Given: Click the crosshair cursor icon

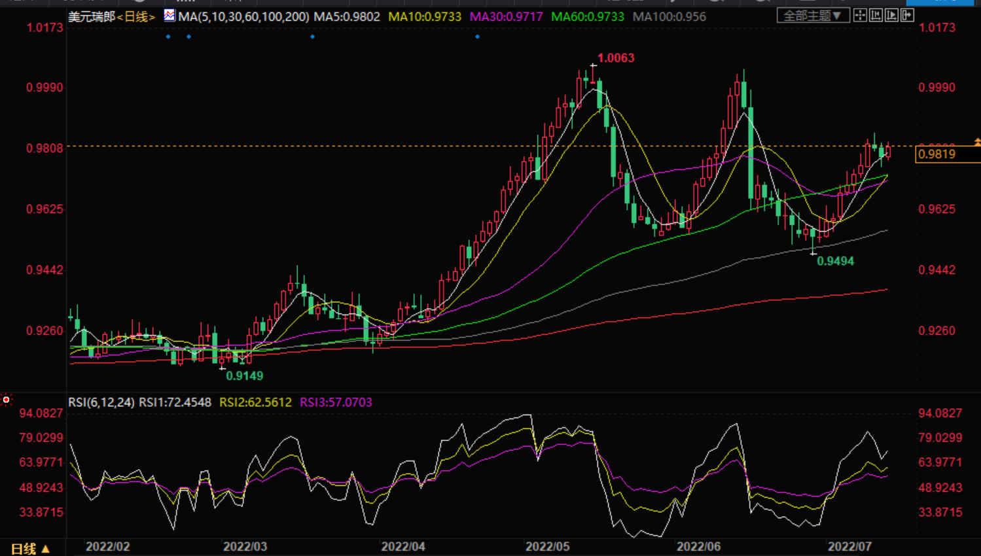Looking at the screenshot, I should [x=860, y=16].
